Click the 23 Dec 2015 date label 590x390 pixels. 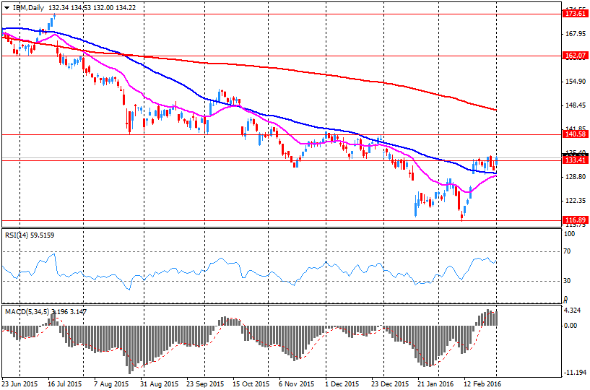pyautogui.click(x=390, y=384)
